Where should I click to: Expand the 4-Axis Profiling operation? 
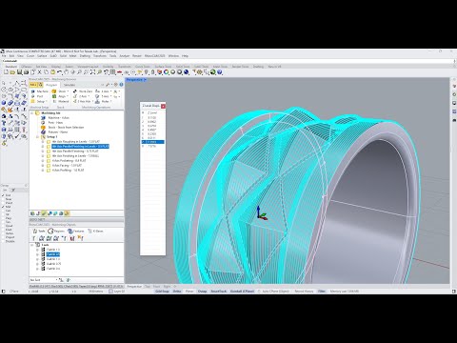pyautogui.click(x=43, y=171)
